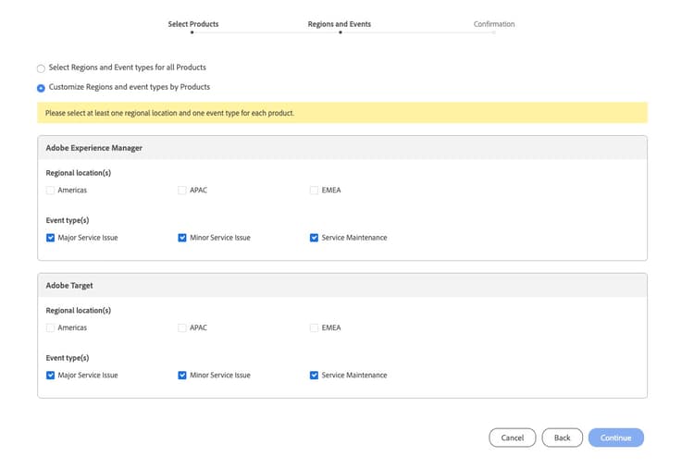
Task: Tick EMEA for Adobe Target
Action: click(x=315, y=327)
